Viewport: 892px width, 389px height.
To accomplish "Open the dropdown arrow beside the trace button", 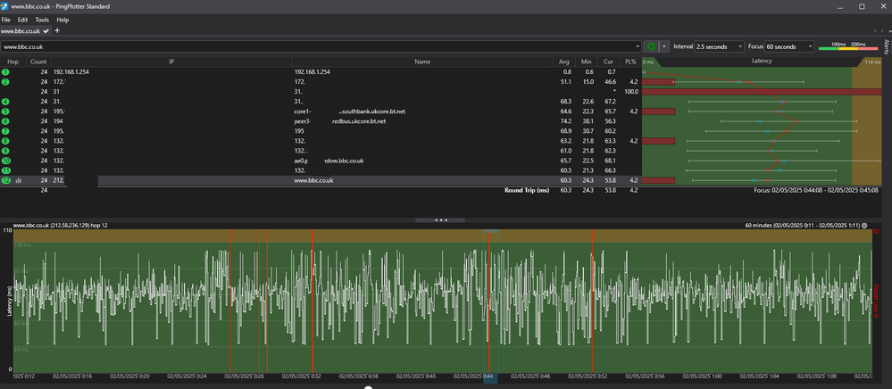I will [663, 46].
